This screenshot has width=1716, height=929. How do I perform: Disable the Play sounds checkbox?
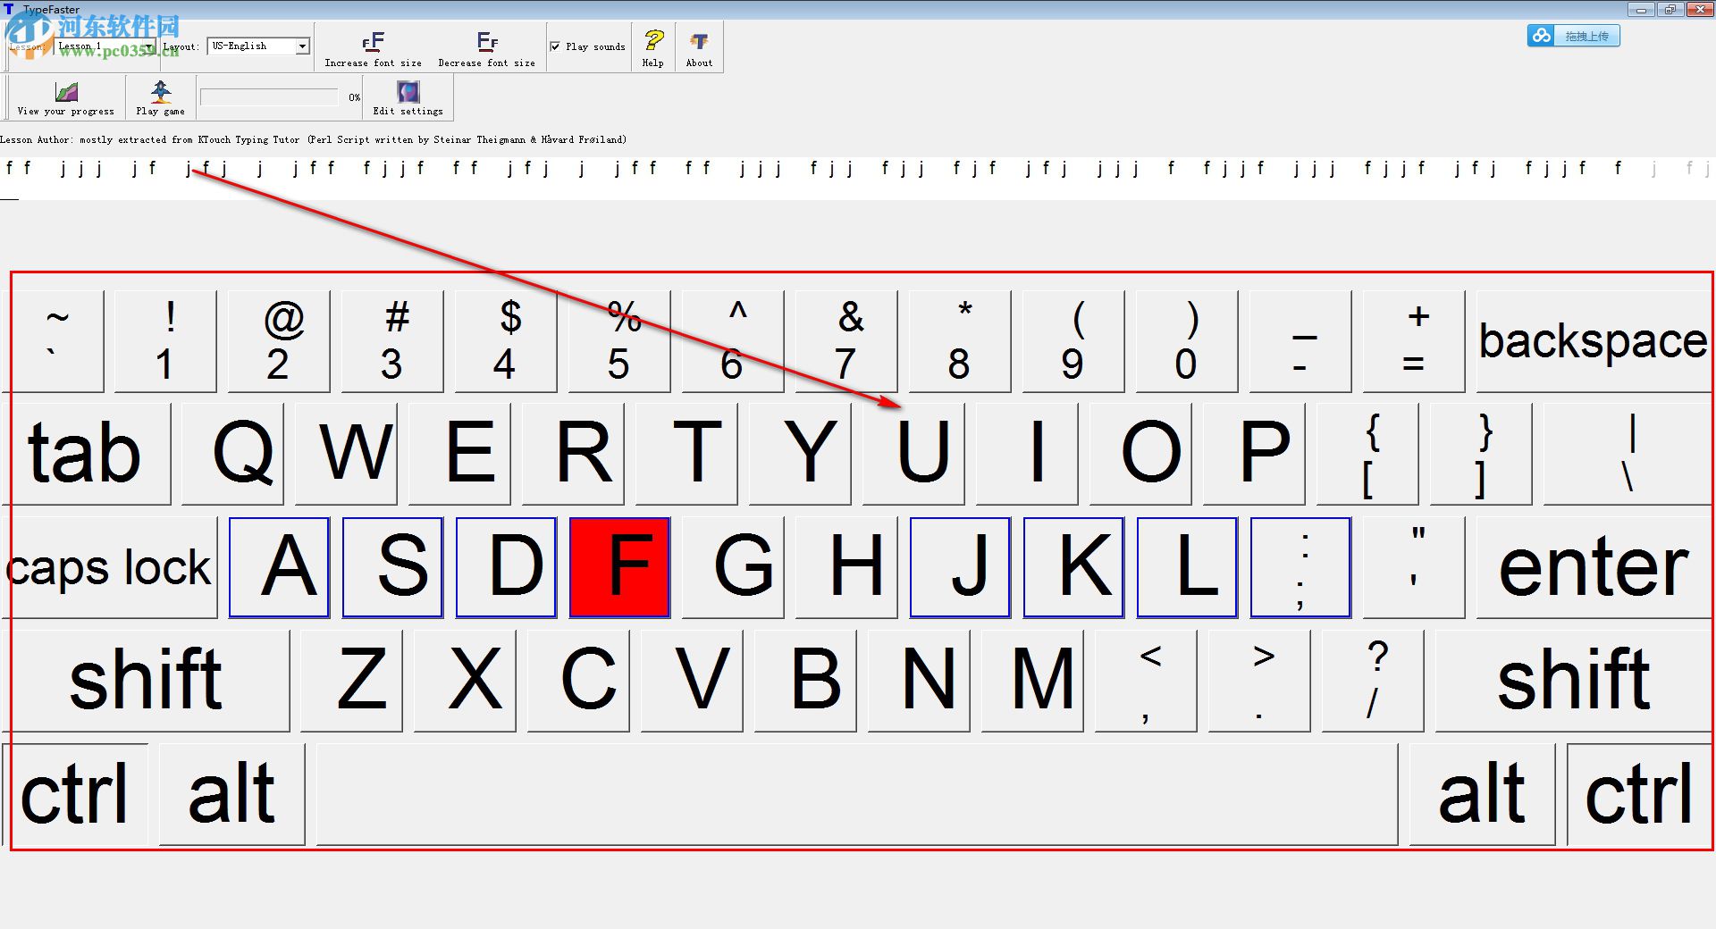point(555,46)
